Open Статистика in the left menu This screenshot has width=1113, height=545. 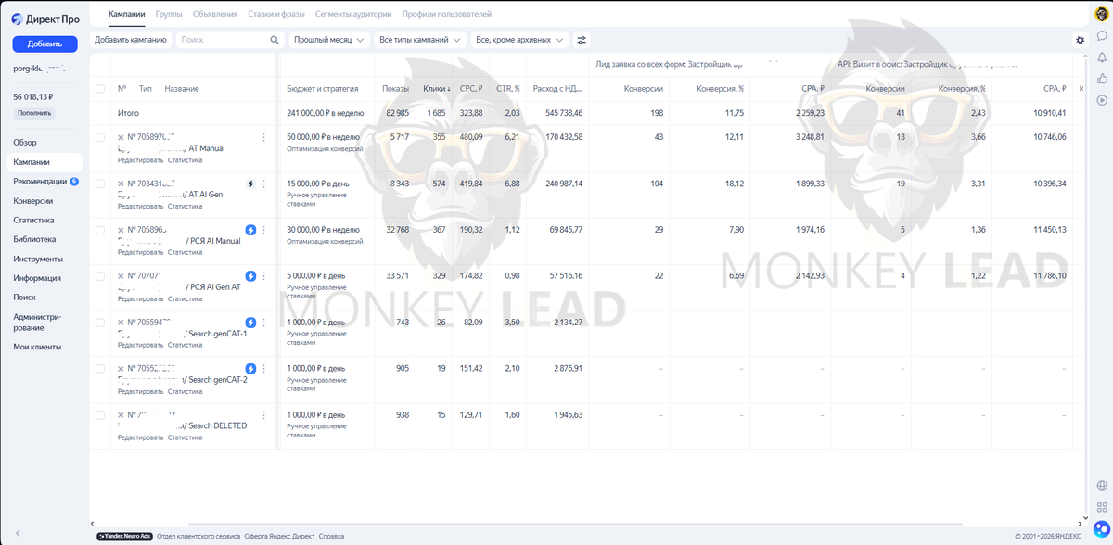[33, 221]
